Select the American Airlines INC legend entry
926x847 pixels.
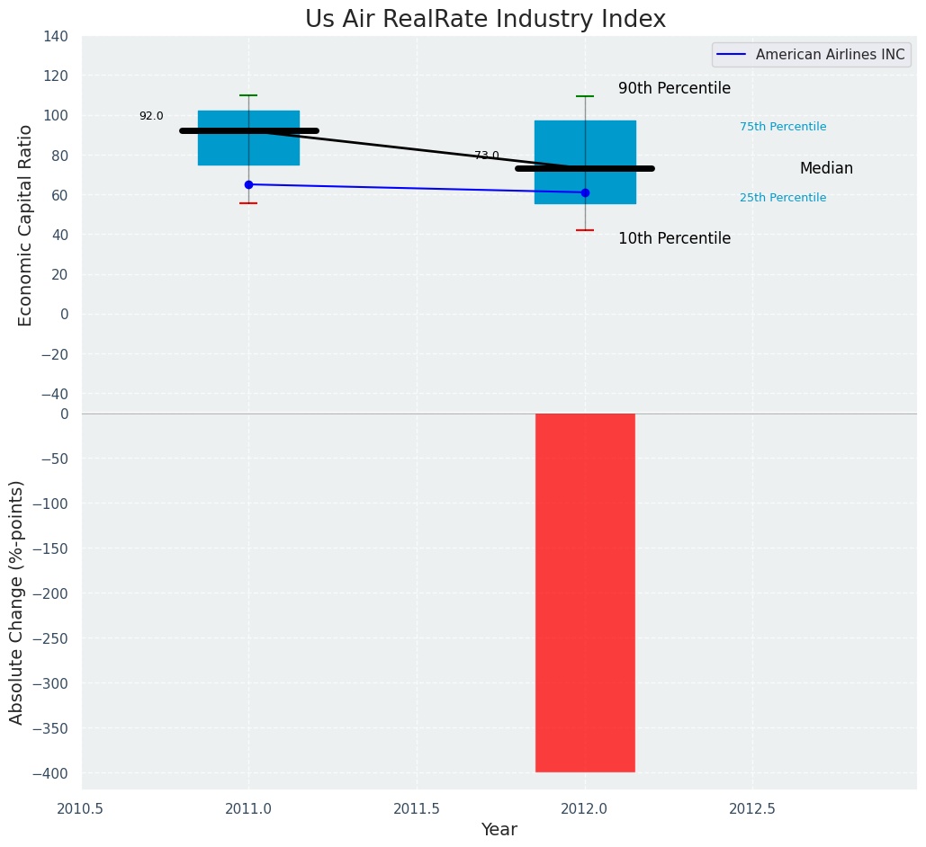coord(829,55)
